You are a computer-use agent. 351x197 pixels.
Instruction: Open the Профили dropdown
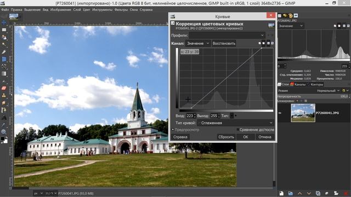coord(227,35)
